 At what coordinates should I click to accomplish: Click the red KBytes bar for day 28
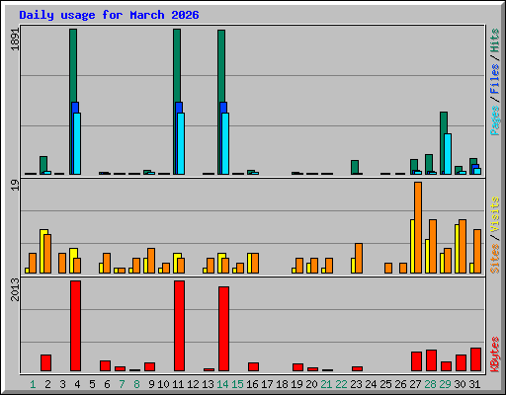click(431, 360)
